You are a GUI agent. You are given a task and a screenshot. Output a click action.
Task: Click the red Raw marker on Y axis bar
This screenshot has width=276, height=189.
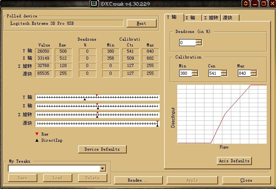[96, 95]
